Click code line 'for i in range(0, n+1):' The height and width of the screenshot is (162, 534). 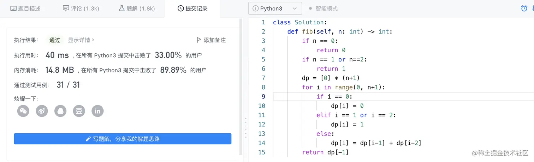(x=343, y=87)
